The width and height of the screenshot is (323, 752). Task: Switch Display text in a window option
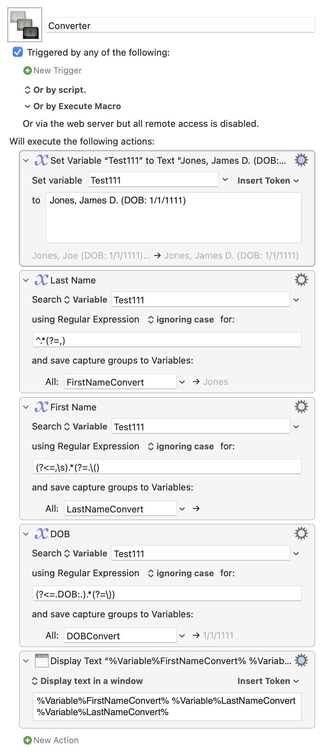coord(87,681)
